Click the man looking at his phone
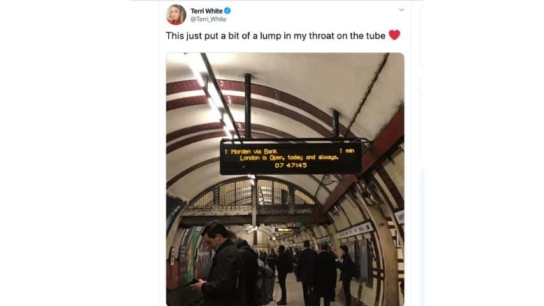Viewport: 544px width, 306px height. tap(220, 265)
